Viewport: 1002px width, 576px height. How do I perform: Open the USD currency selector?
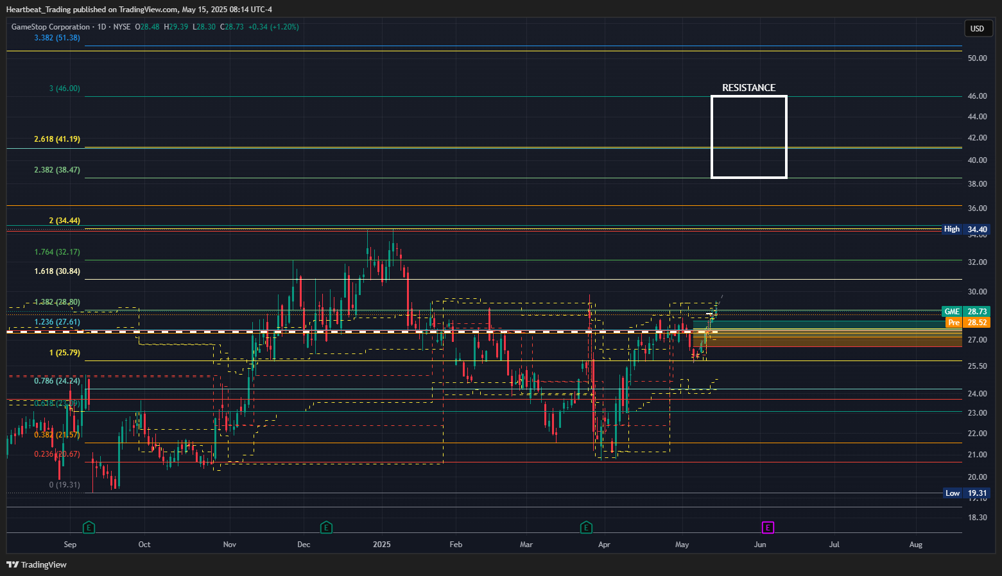(x=977, y=28)
